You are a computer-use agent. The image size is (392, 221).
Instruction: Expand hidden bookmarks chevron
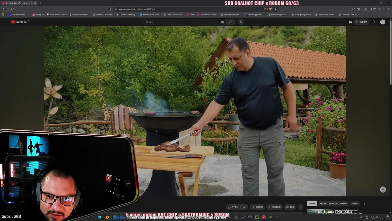(x=386, y=14)
